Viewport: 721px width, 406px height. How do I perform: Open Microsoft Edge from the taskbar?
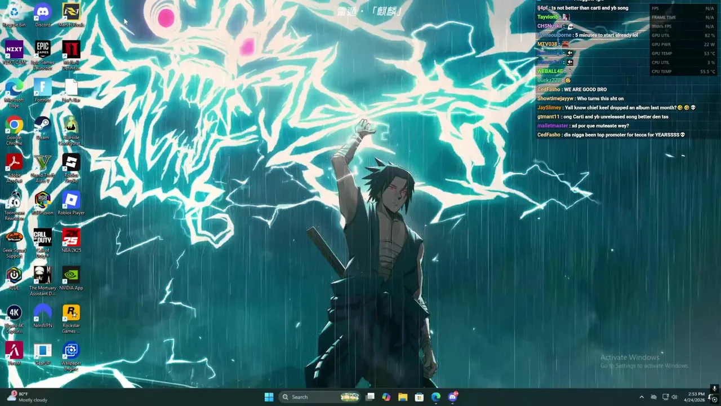[436, 397]
